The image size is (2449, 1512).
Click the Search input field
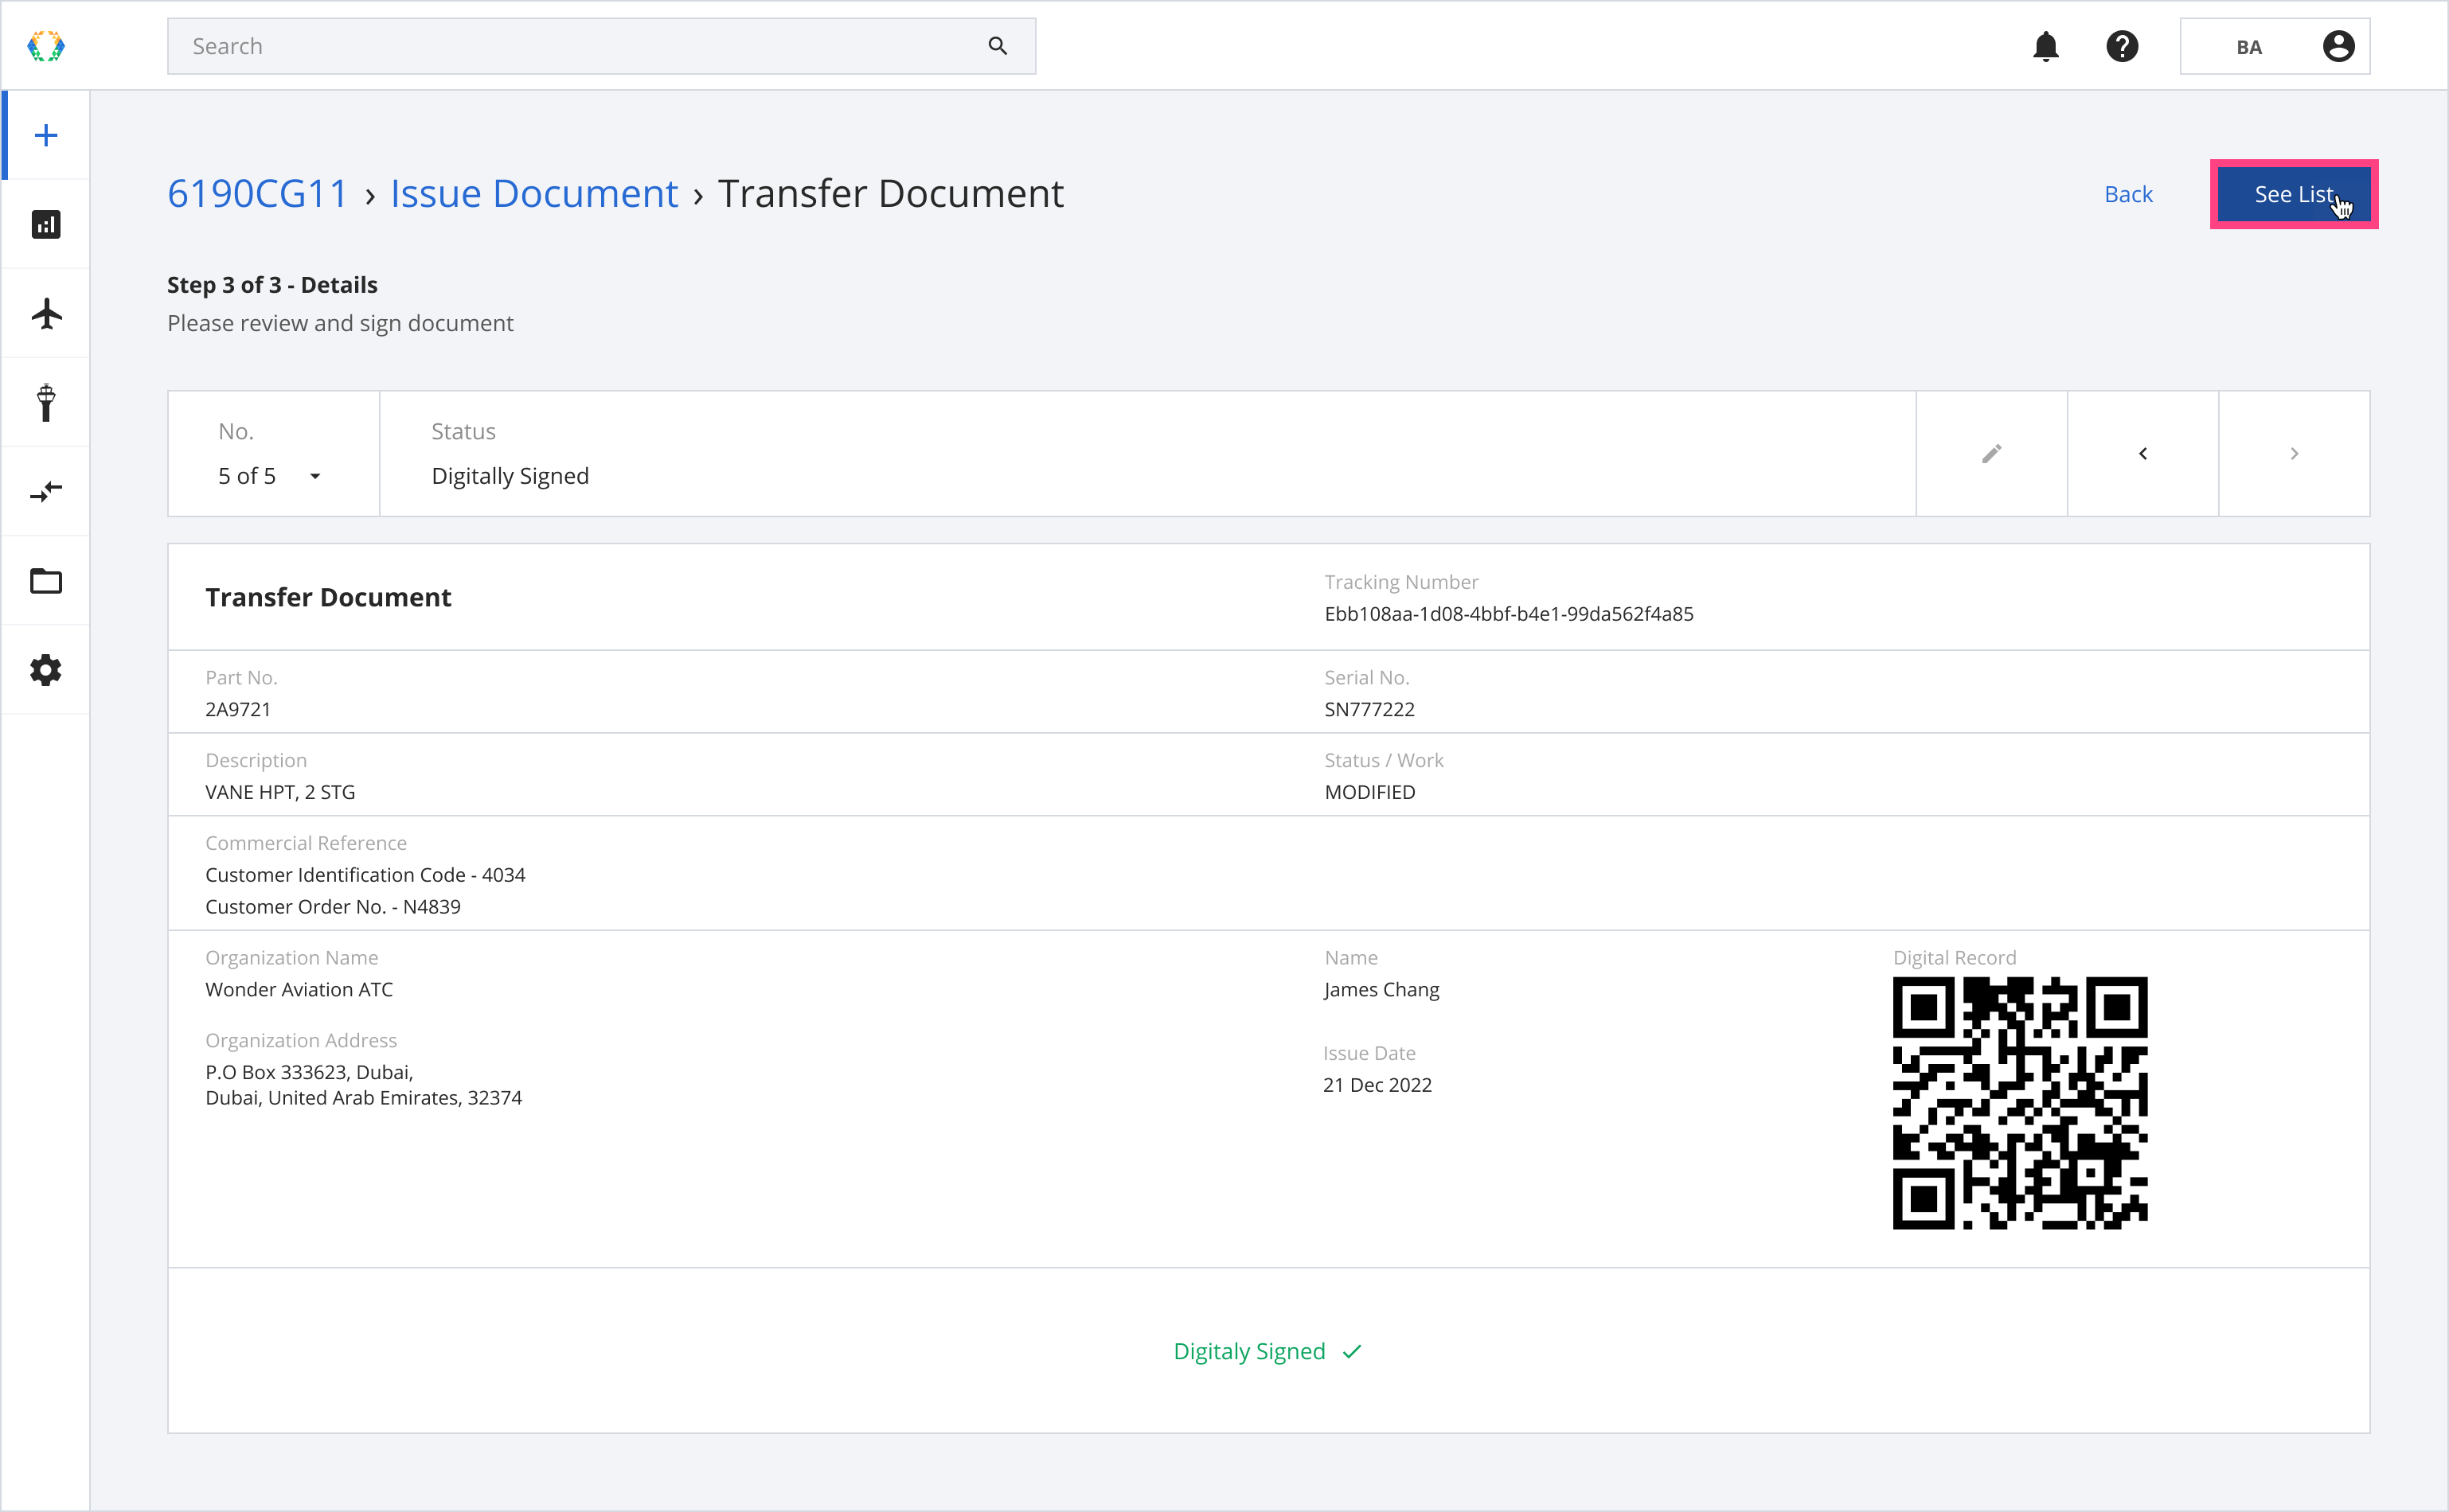(600, 45)
